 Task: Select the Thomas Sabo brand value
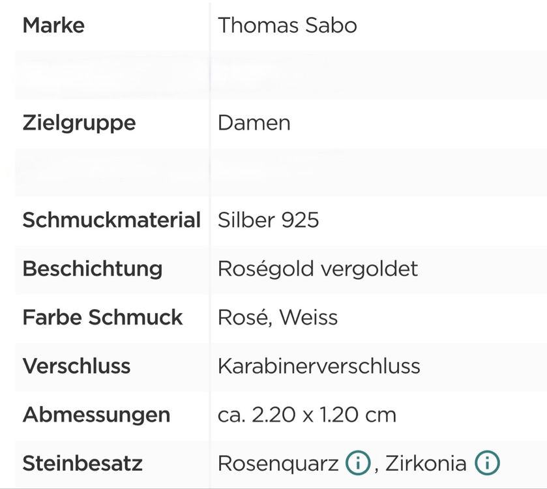click(x=288, y=25)
